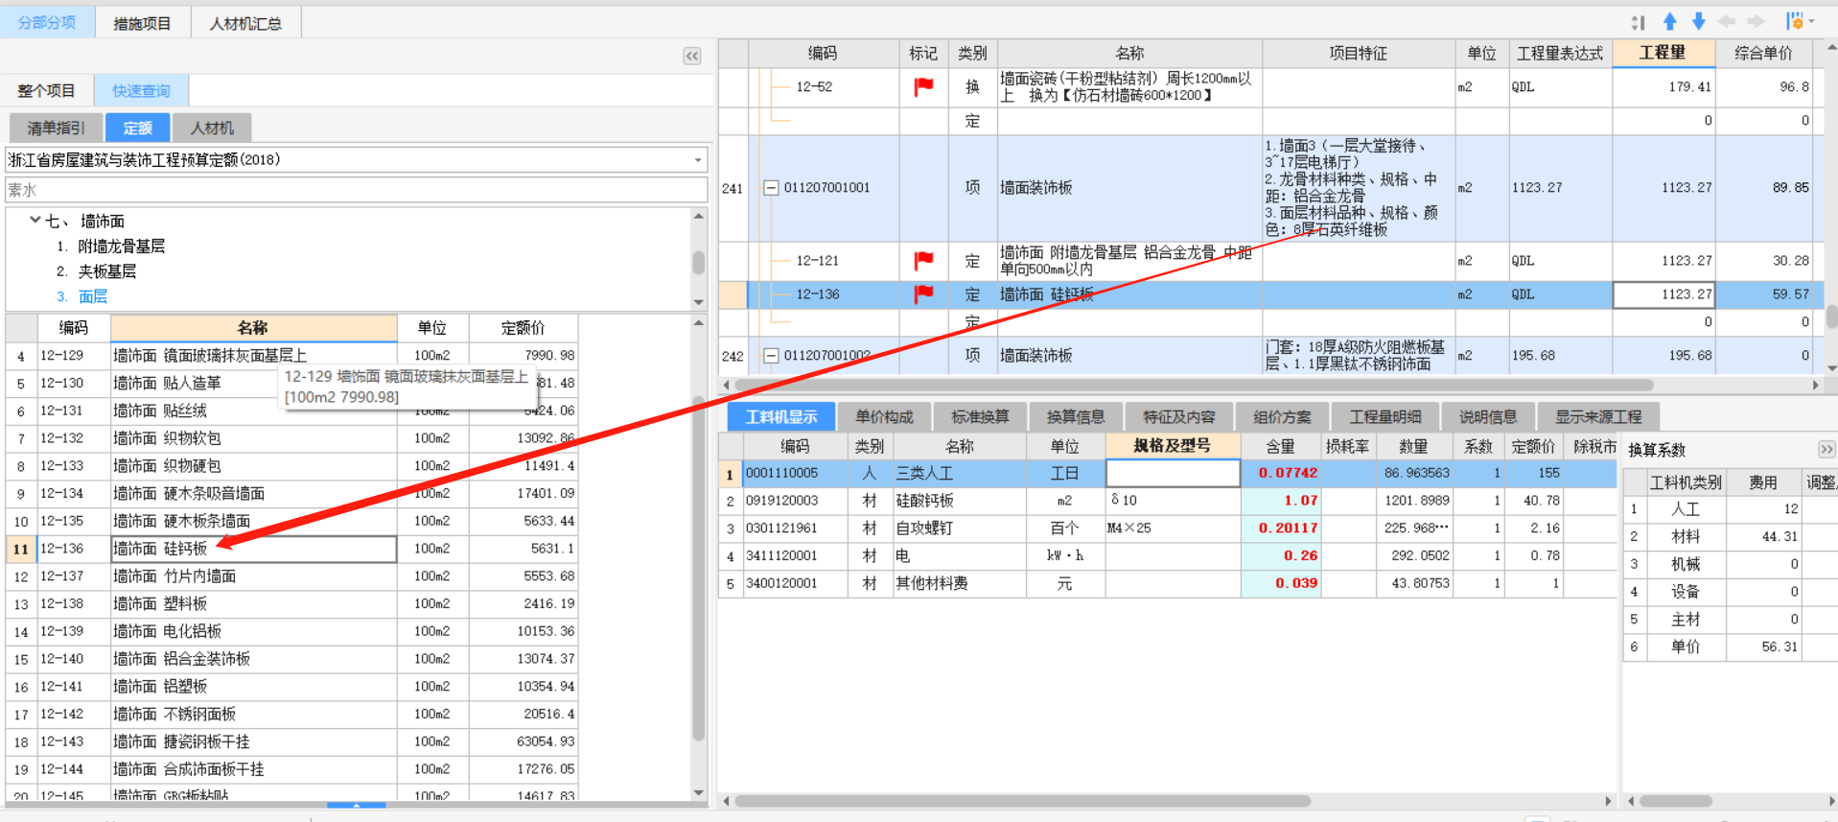Click the expand-levels icon beside the blue arrows

1638,22
